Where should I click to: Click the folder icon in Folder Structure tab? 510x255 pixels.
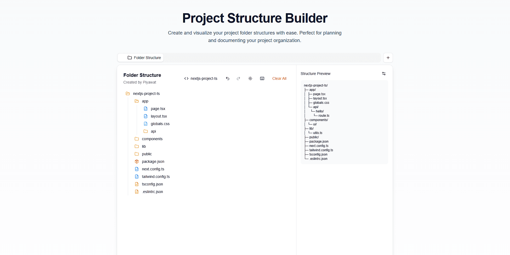pyautogui.click(x=129, y=57)
